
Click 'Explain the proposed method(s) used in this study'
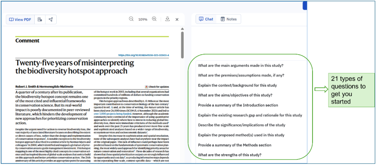[247, 135]
